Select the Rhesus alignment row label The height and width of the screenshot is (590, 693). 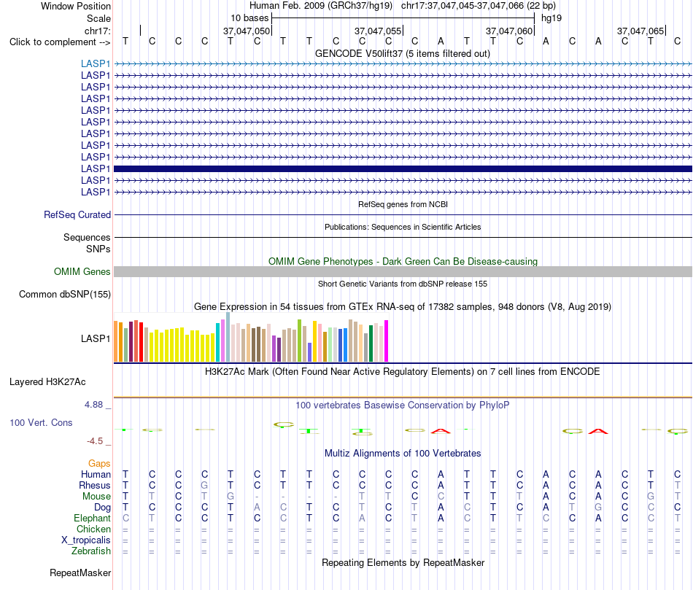pyautogui.click(x=95, y=486)
